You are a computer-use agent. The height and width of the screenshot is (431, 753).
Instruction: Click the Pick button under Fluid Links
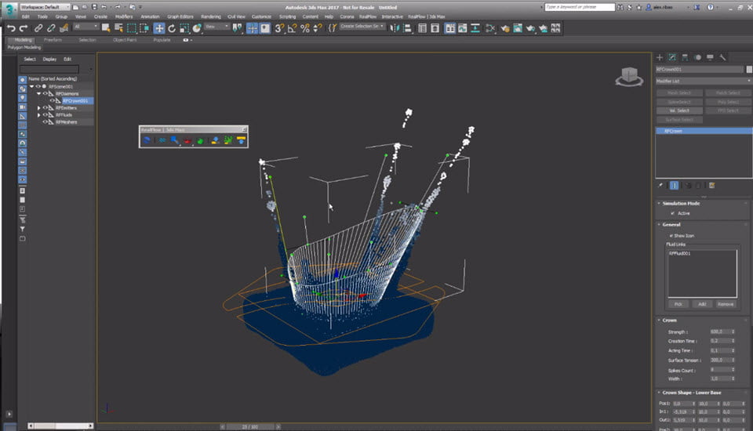[x=678, y=304]
